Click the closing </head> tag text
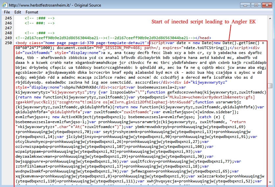This screenshot has height=187, width=275. tap(203, 38)
